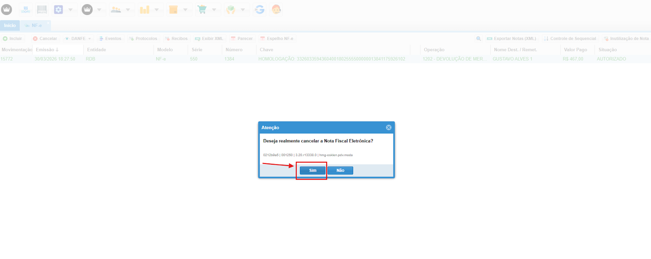This screenshot has height=259, width=651.
Task: Open the bar chart reports icon
Action: click(144, 9)
